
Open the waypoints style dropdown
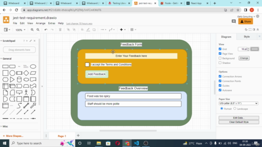pyautogui.click(x=112, y=30)
